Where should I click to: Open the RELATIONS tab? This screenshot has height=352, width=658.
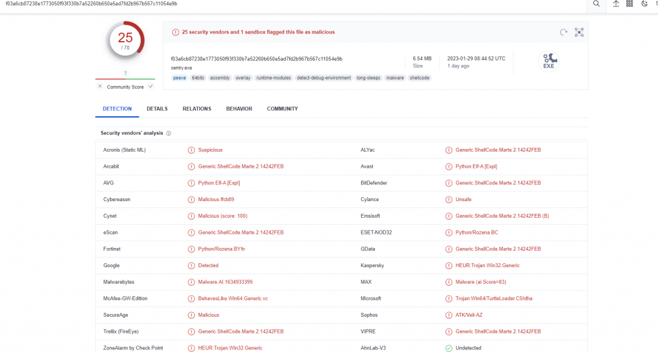tap(197, 109)
